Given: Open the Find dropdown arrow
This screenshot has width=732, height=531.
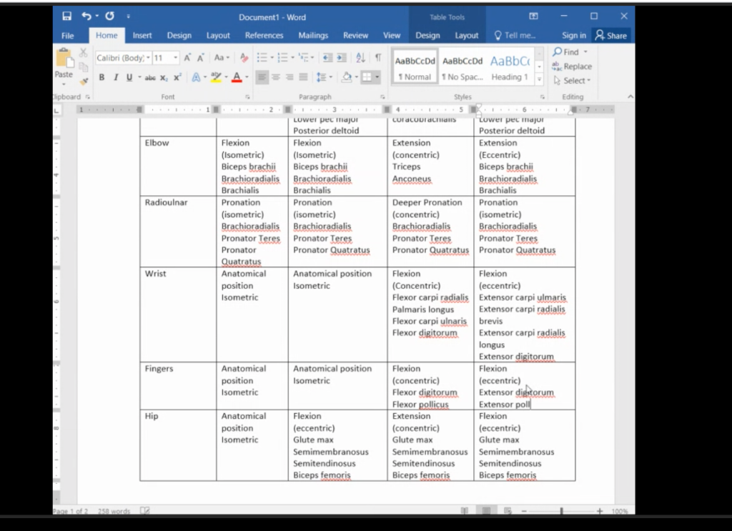Looking at the screenshot, I should pyautogui.click(x=585, y=51).
